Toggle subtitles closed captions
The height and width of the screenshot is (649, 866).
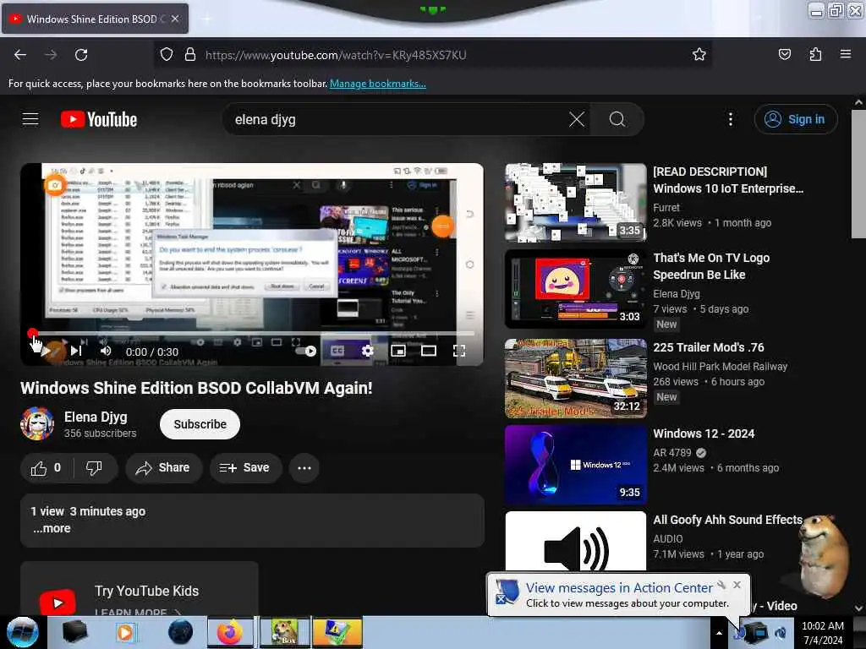click(x=337, y=351)
